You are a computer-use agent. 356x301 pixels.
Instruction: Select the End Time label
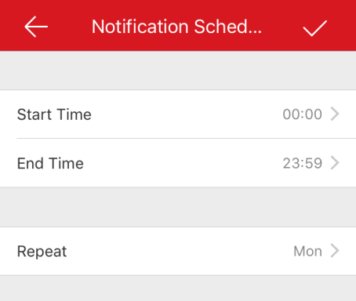pyautogui.click(x=50, y=163)
